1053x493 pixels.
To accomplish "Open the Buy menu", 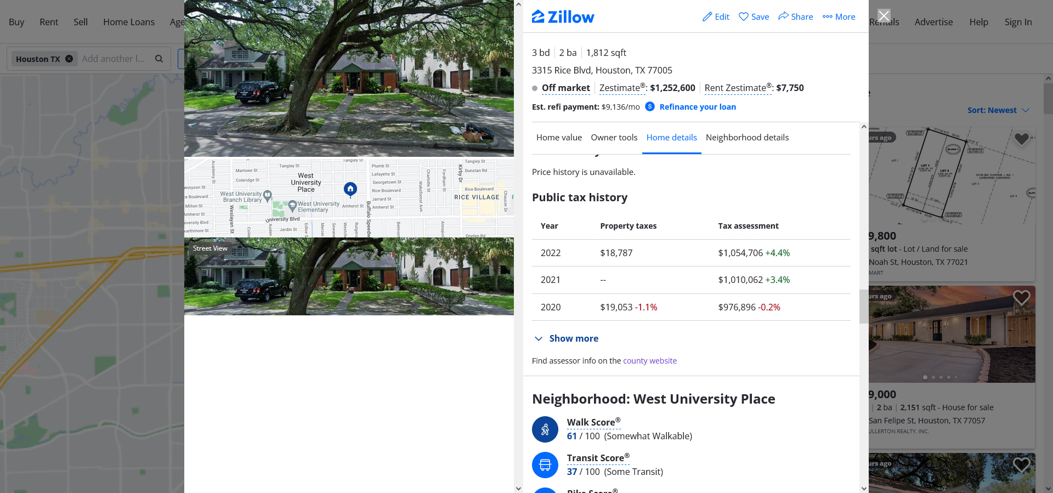I will coord(16,22).
